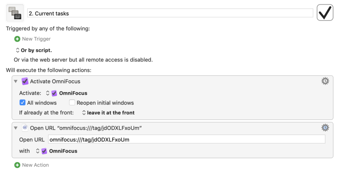This screenshot has height=174, width=338.
Task: Click the OmniFocus icon in the Activate action title
Action: coord(25,81)
